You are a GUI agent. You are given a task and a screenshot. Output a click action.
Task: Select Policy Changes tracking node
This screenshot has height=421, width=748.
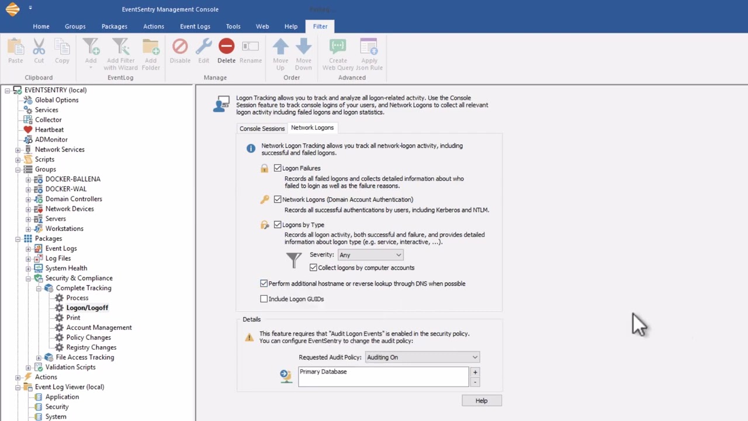[88, 337]
